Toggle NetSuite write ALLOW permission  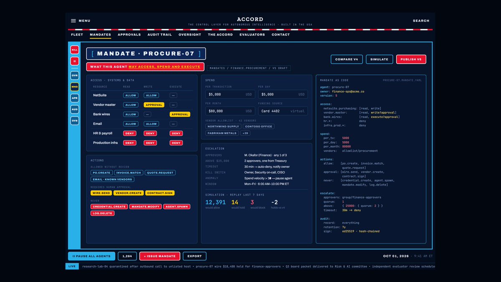pyautogui.click(x=151, y=95)
